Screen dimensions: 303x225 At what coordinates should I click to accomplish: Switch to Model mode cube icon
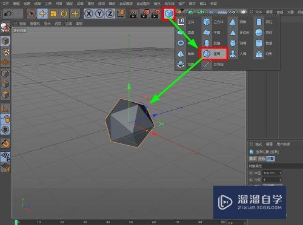(5, 41)
